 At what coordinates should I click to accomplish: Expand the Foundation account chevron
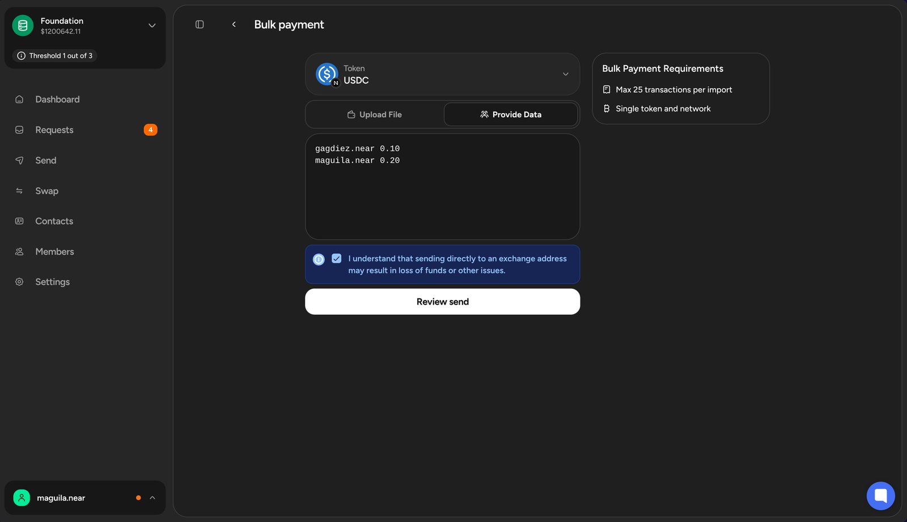(x=152, y=25)
